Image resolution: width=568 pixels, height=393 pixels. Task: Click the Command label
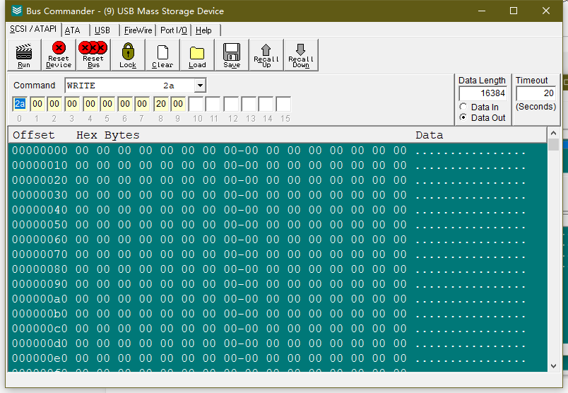click(35, 86)
